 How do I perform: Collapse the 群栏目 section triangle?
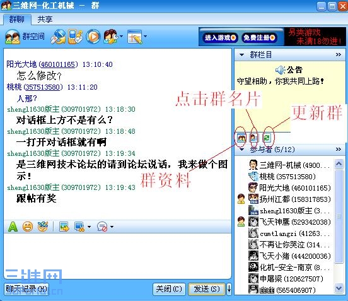point(241,55)
